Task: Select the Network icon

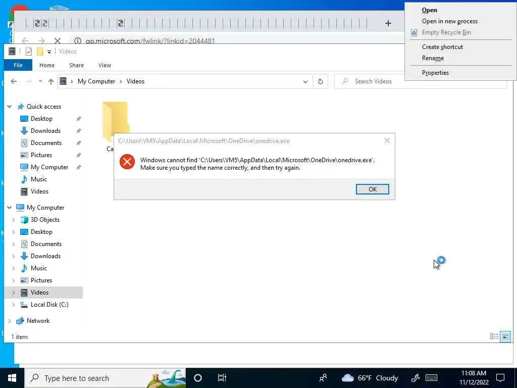Action: [x=20, y=321]
